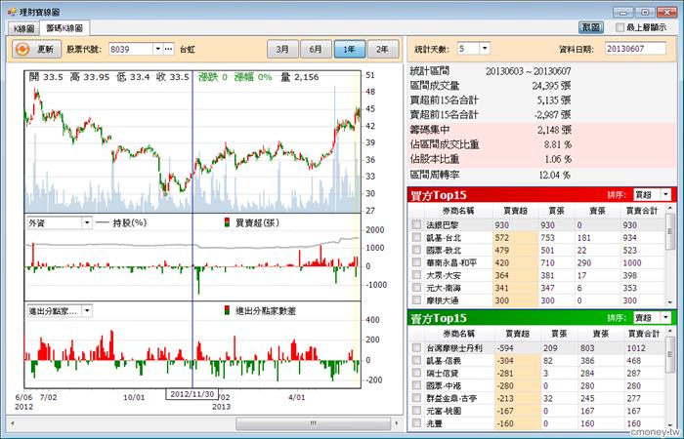Click the red-green 進出分點家數差 legend icon
This screenshot has height=439, width=684.
(x=227, y=310)
